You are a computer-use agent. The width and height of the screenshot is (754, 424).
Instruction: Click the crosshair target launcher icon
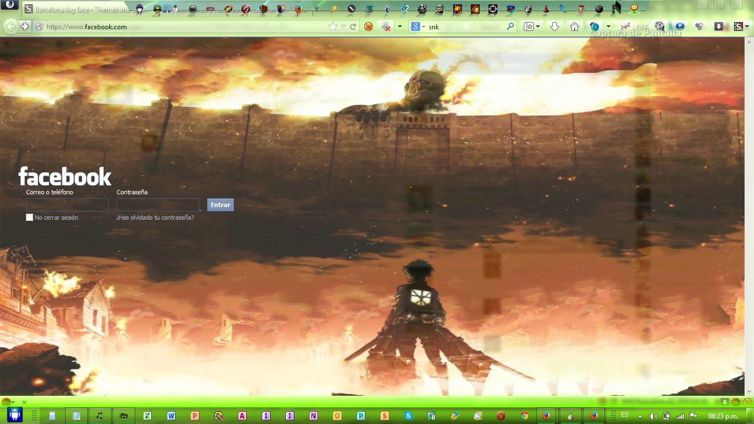click(x=493, y=9)
